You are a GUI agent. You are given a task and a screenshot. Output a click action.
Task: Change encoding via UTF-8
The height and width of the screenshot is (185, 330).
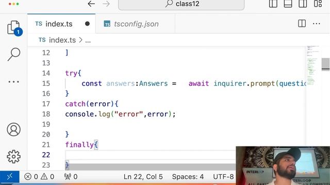click(x=223, y=177)
